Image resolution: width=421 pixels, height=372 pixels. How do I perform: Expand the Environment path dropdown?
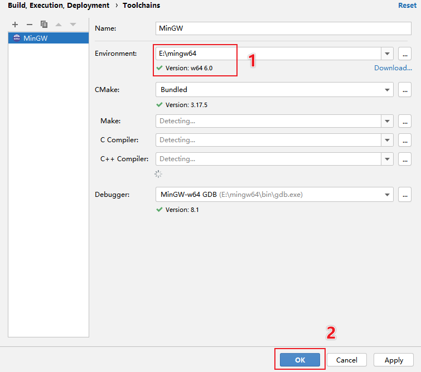coord(387,54)
